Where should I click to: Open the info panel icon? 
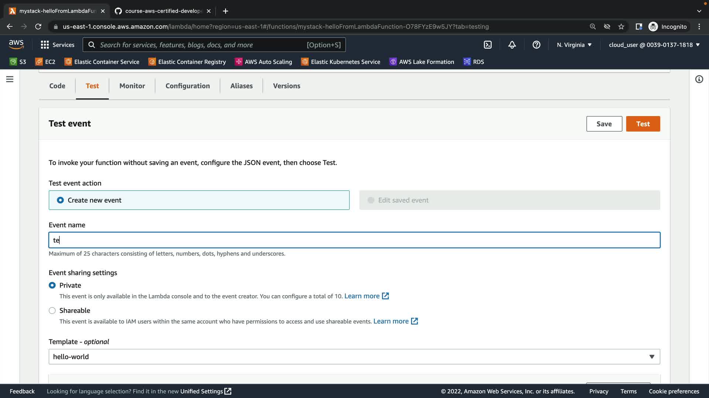click(699, 79)
